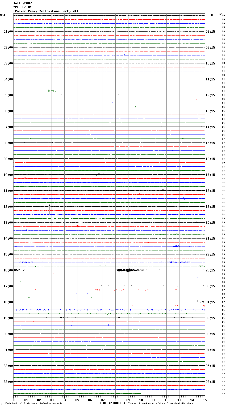
Task: Click the "00" minute tick label on x-axis
Action: point(14,400)
